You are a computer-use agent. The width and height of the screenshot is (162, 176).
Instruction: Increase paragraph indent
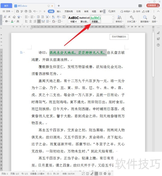coord(43,17)
